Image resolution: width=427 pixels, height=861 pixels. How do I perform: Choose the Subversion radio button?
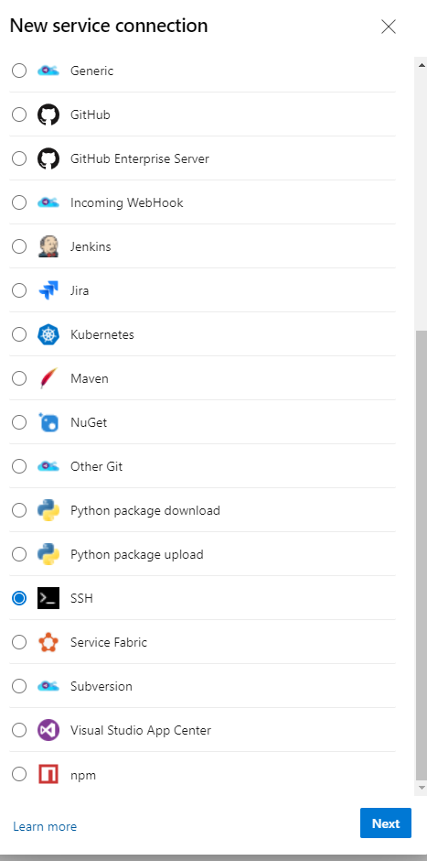pos(19,686)
